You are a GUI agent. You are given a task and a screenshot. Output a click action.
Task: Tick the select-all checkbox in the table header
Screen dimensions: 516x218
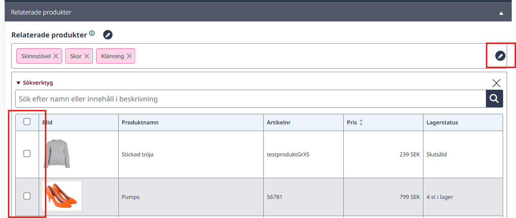(27, 122)
